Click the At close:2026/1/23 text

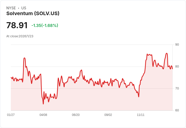pos(20,36)
